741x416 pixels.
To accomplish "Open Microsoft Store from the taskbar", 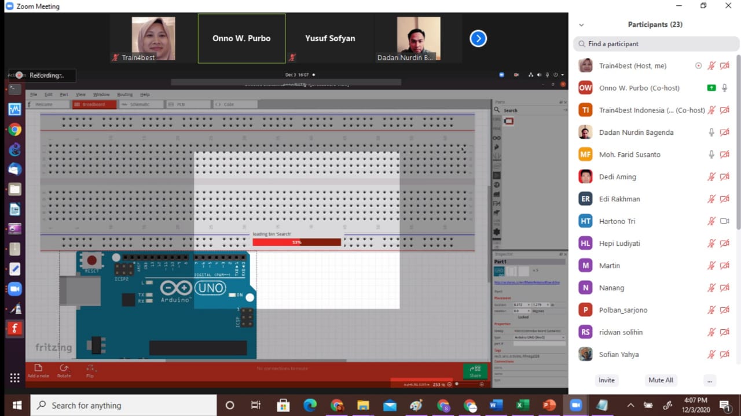I will (x=283, y=405).
